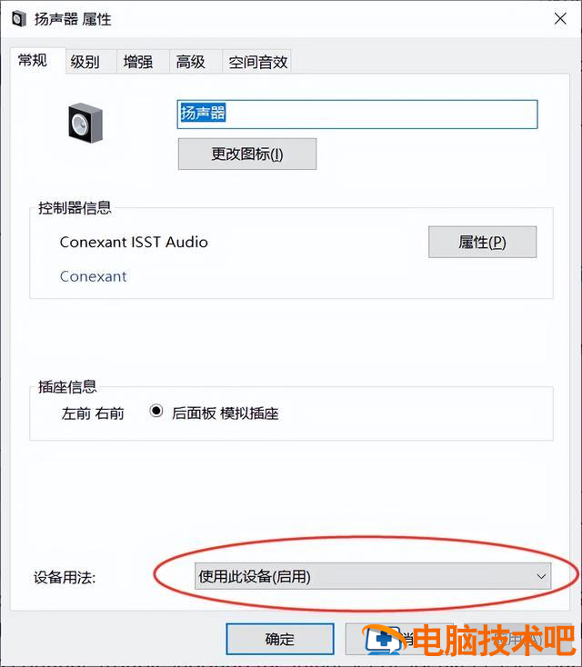Open controller 属性(P) button
This screenshot has width=582, height=667.
tap(482, 242)
